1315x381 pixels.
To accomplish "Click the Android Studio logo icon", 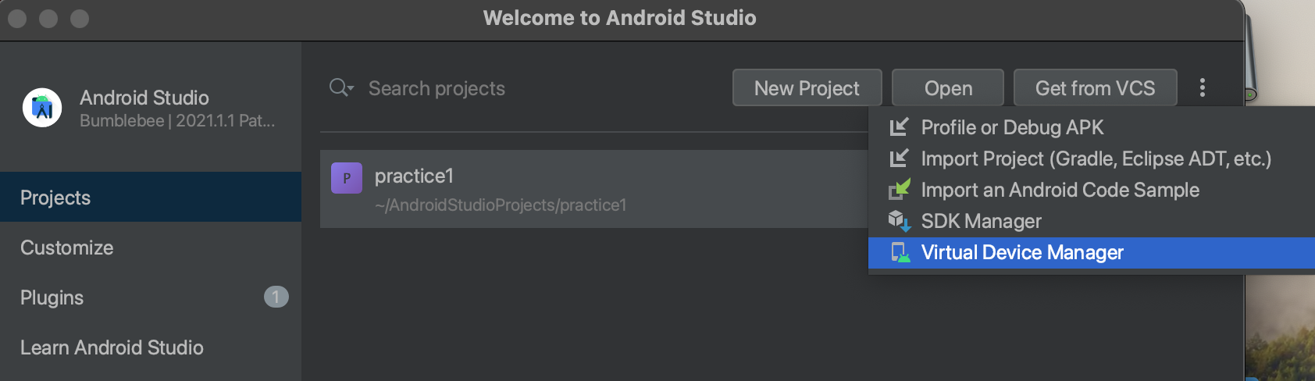I will (42, 108).
